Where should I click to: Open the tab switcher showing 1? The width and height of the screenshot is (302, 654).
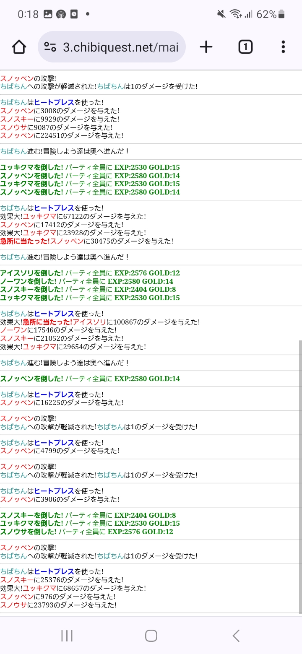point(245,47)
